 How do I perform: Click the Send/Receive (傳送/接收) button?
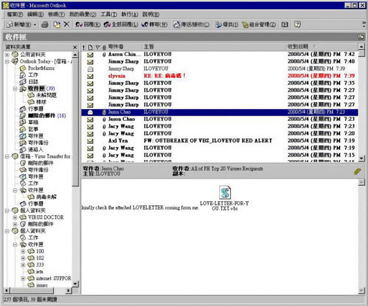click(x=191, y=24)
